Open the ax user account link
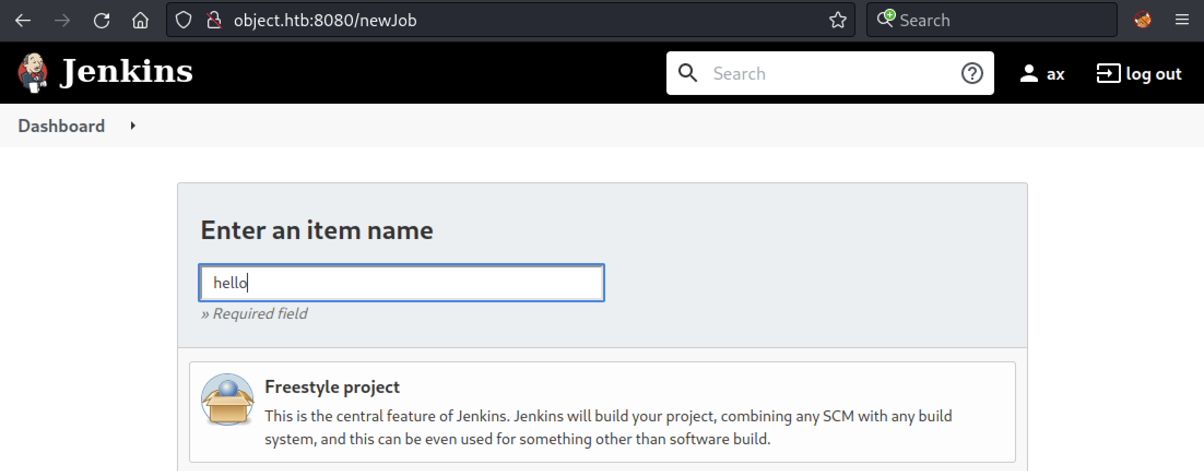 point(1055,74)
